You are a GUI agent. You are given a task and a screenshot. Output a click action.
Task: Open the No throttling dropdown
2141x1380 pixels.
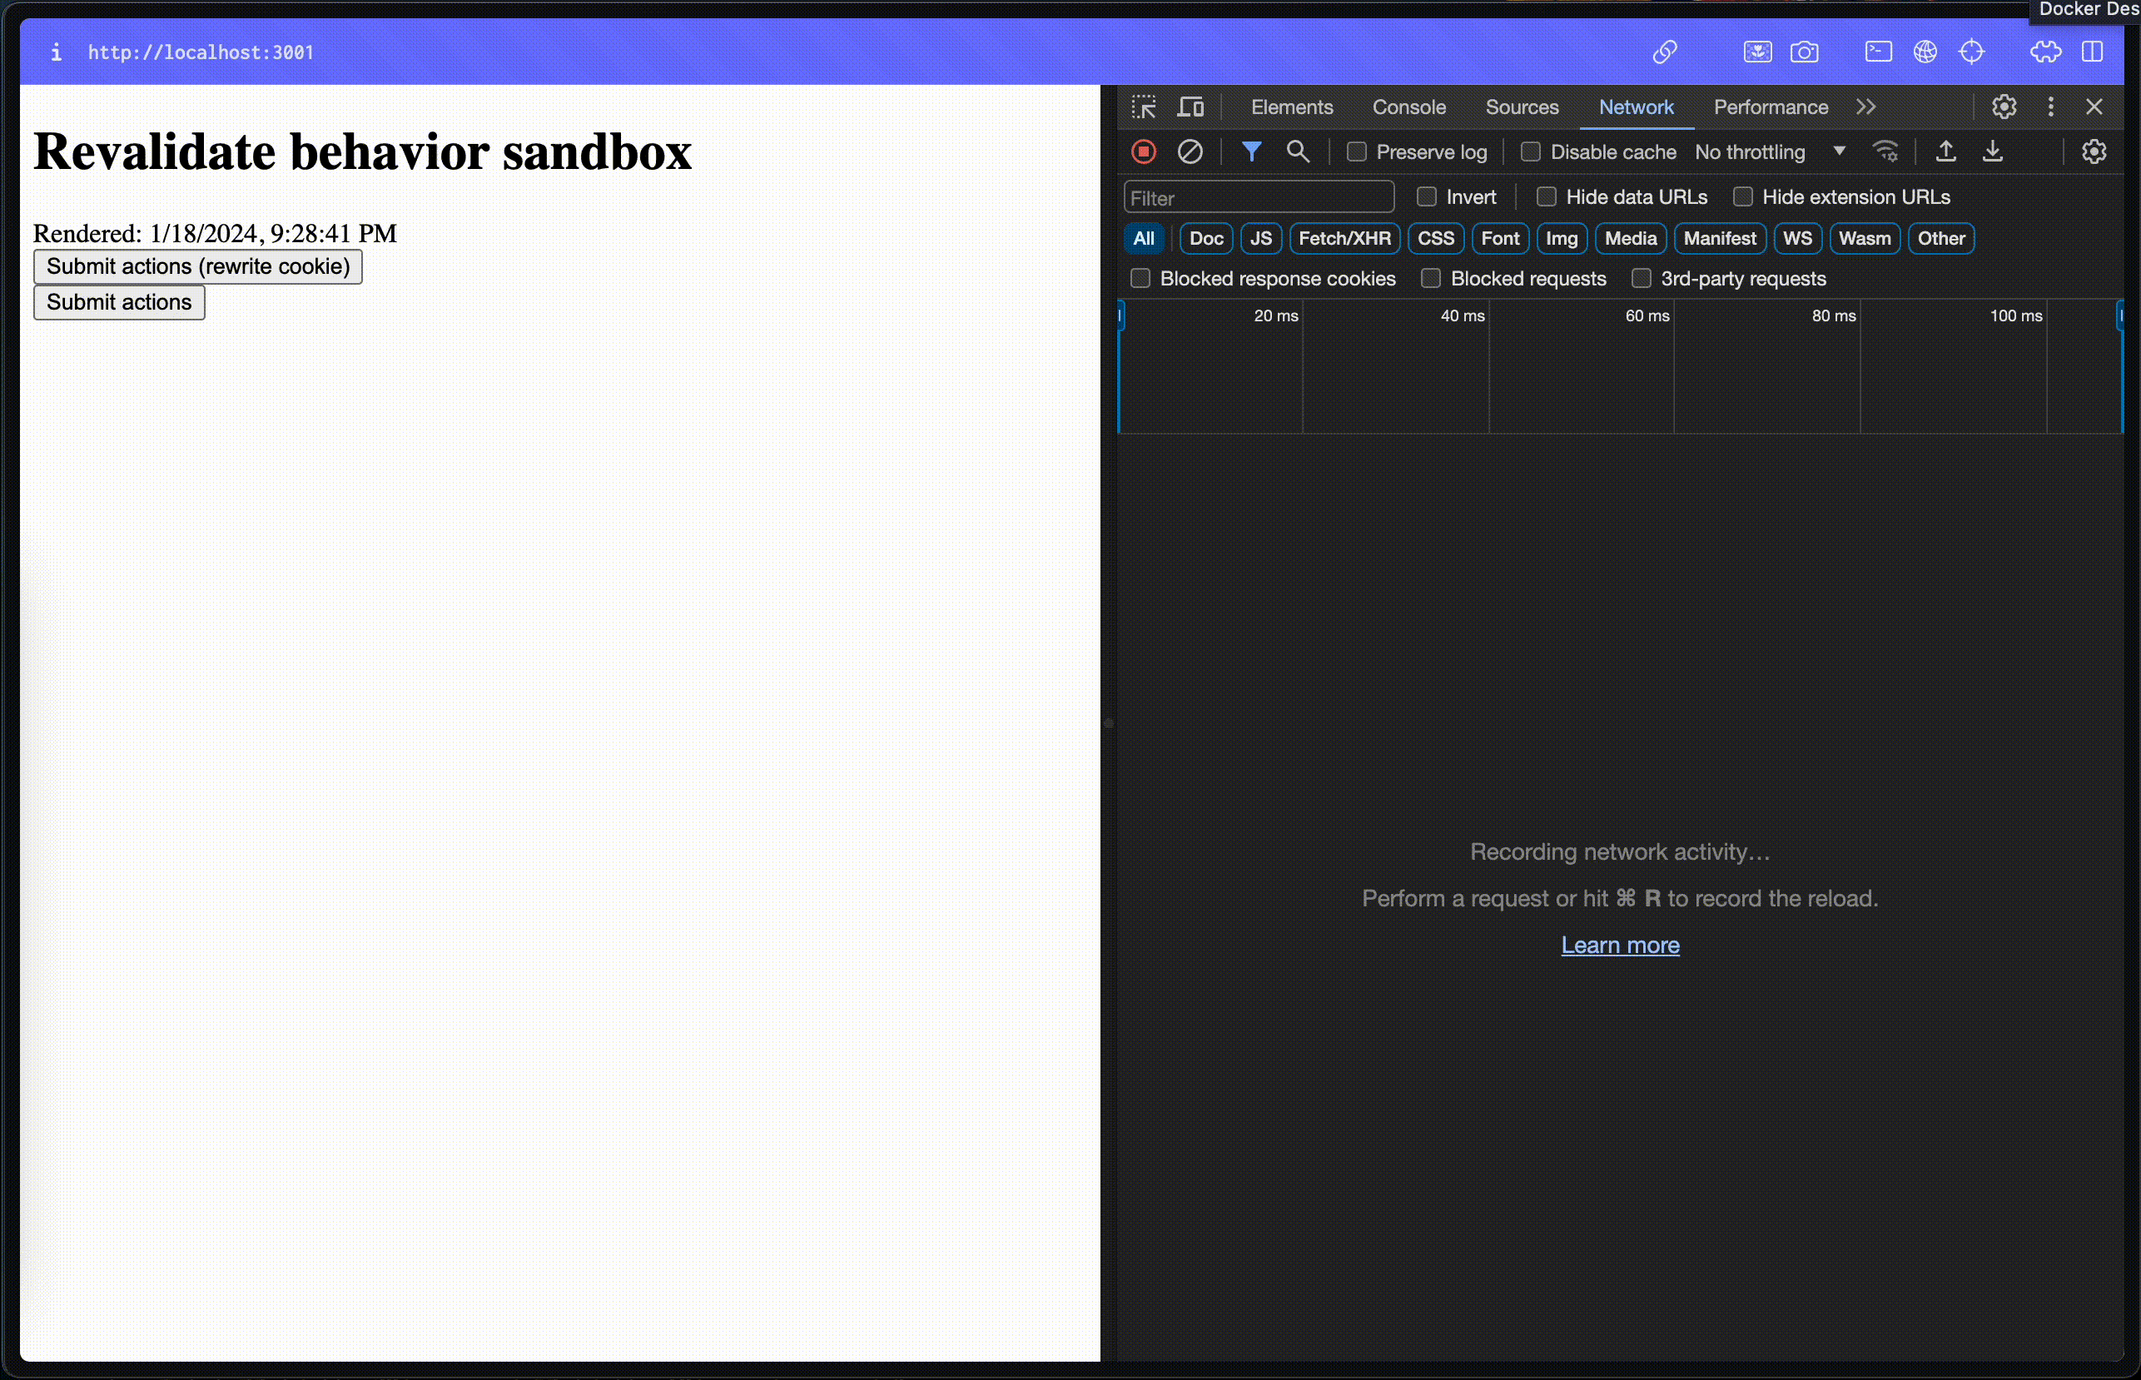(x=1770, y=152)
